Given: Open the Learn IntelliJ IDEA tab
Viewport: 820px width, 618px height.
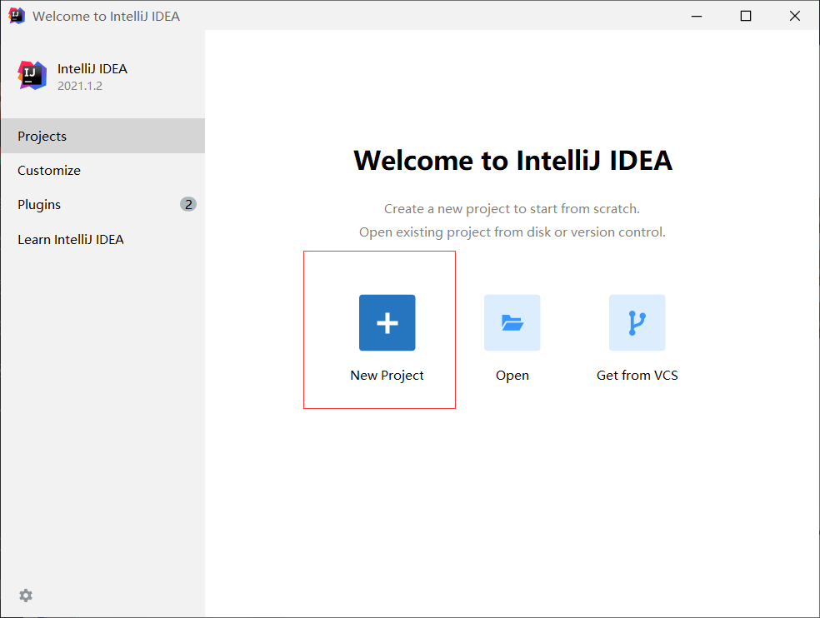Looking at the screenshot, I should [x=102, y=240].
